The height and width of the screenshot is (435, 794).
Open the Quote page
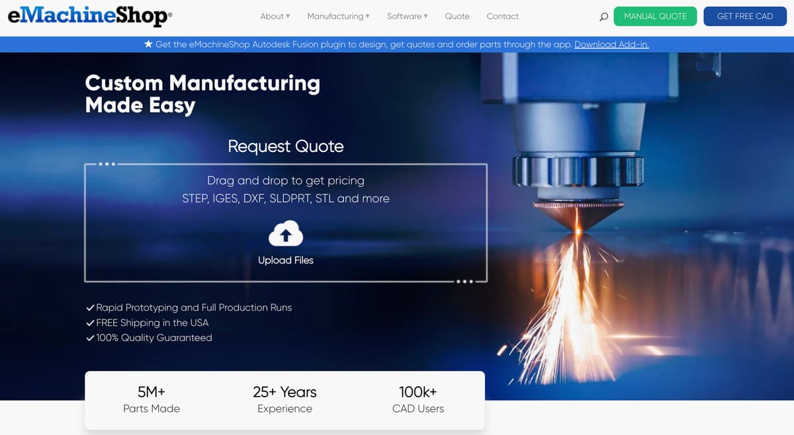[457, 16]
